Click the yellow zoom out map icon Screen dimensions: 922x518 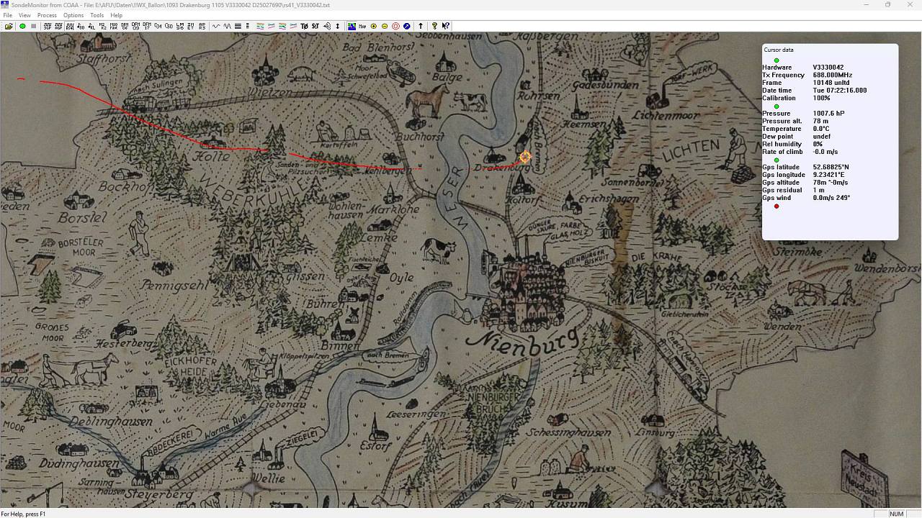pyautogui.click(x=385, y=26)
